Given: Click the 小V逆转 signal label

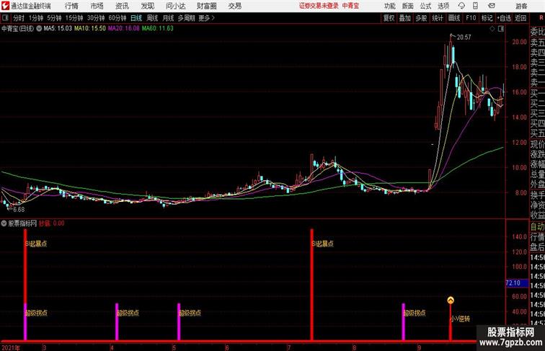Looking at the screenshot, I should [460, 319].
